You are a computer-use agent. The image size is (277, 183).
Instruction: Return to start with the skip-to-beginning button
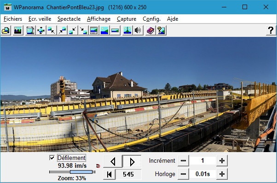[110, 174]
